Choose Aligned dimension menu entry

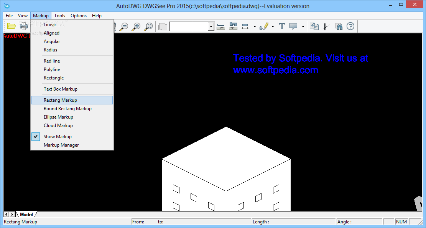point(72,33)
